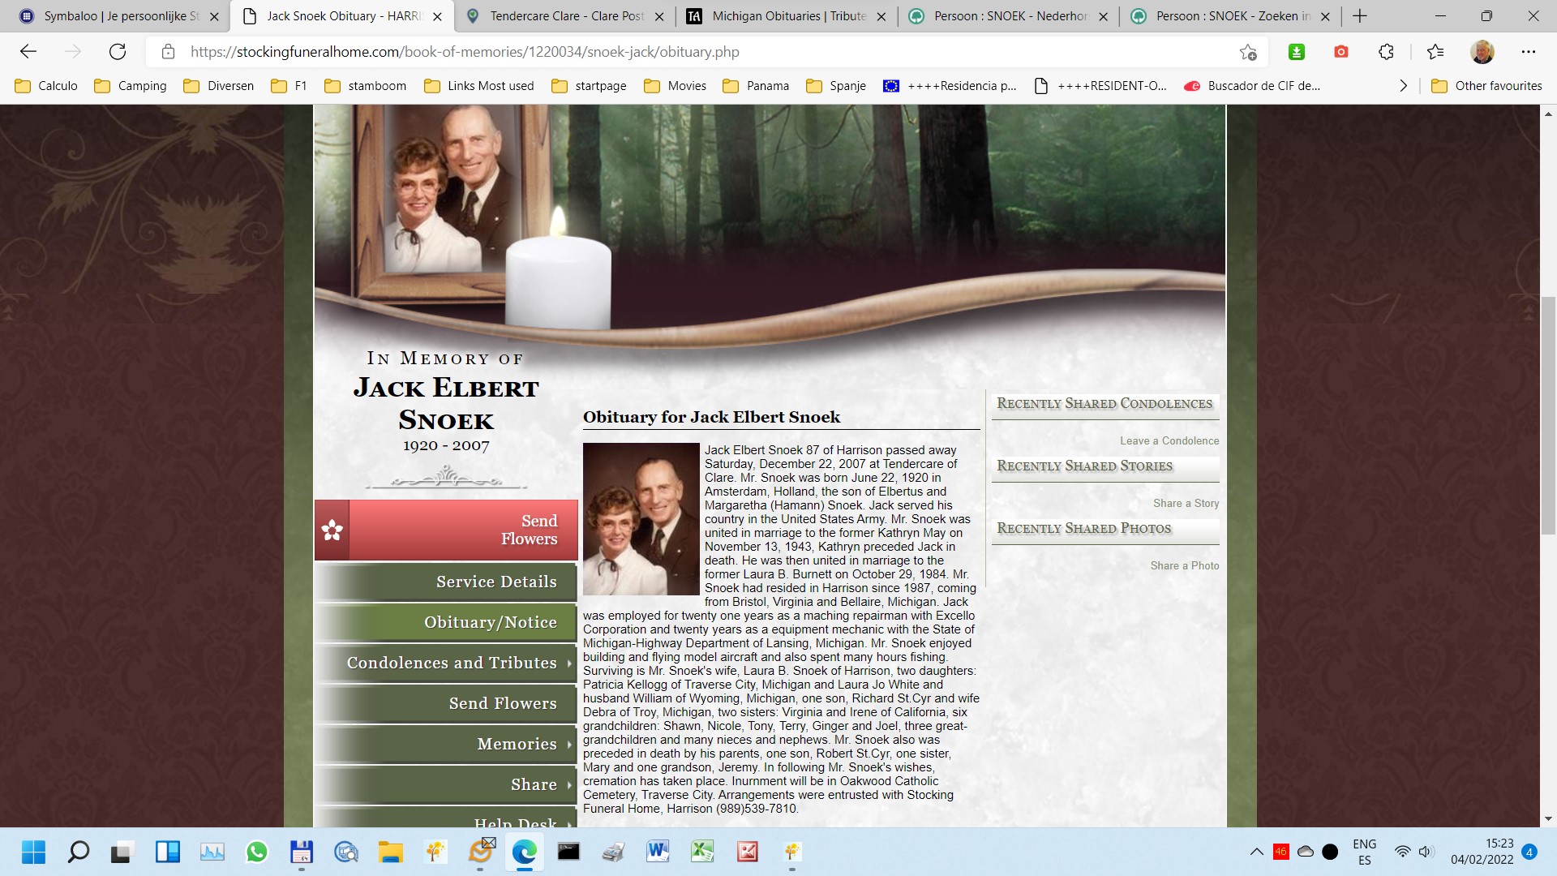Click the green download extension icon
Viewport: 1557px width, 876px height.
[x=1296, y=52]
